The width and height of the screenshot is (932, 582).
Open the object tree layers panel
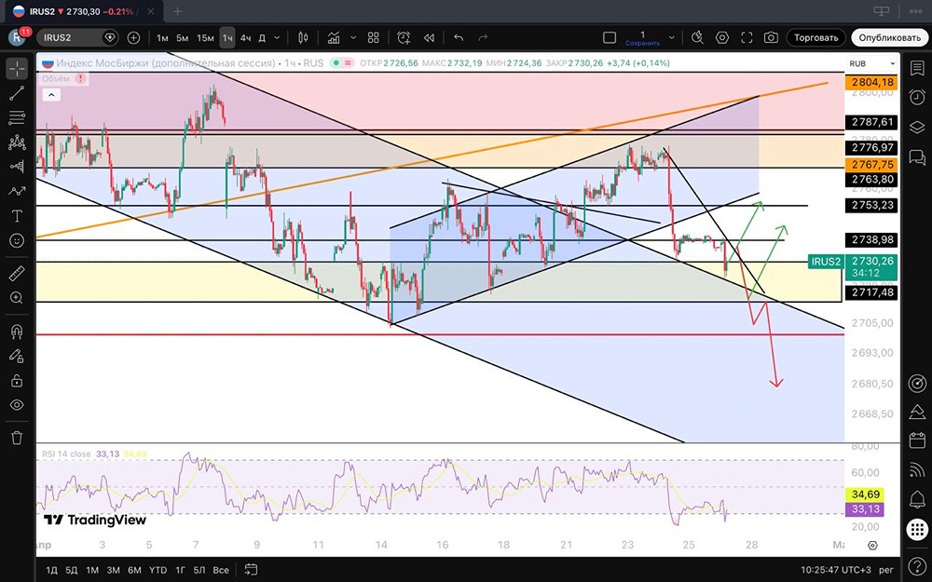point(917,127)
